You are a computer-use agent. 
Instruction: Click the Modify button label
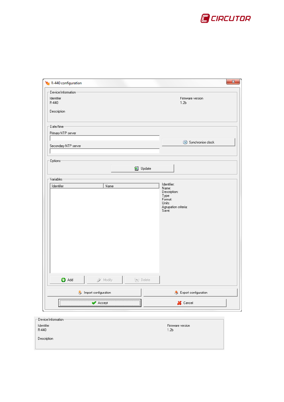point(108,280)
